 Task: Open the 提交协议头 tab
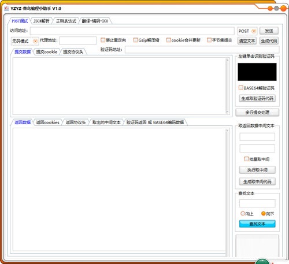[73, 51]
